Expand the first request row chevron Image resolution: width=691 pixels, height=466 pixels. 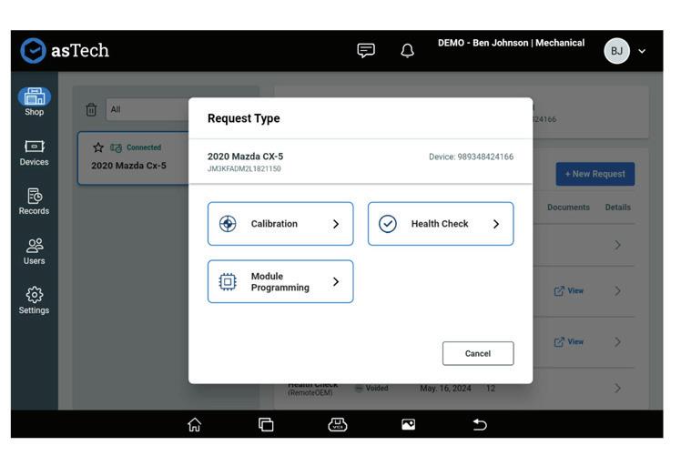[x=617, y=245]
